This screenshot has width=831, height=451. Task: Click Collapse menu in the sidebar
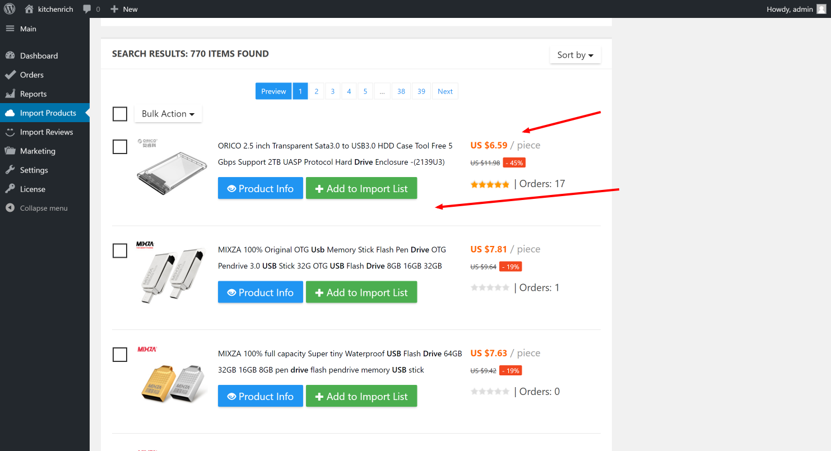point(44,208)
